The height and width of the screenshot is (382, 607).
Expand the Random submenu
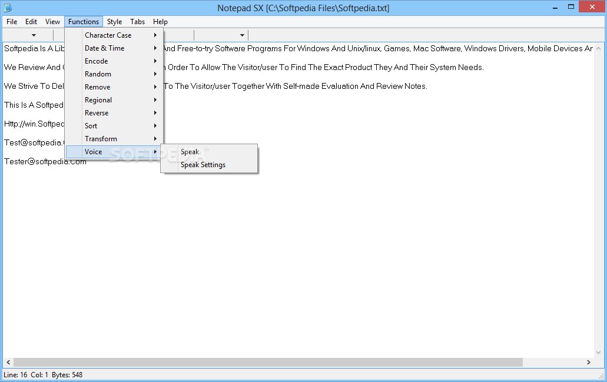coord(114,74)
